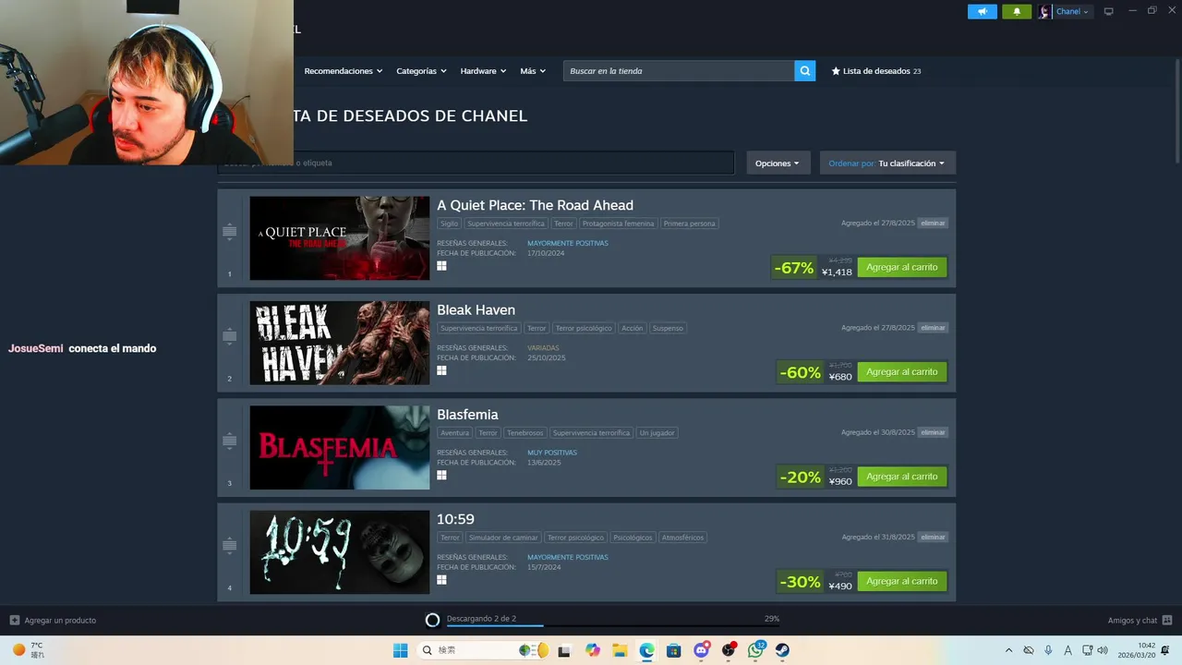Add Bleak Haven to cart
This screenshot has width=1182, height=665.
(901, 371)
